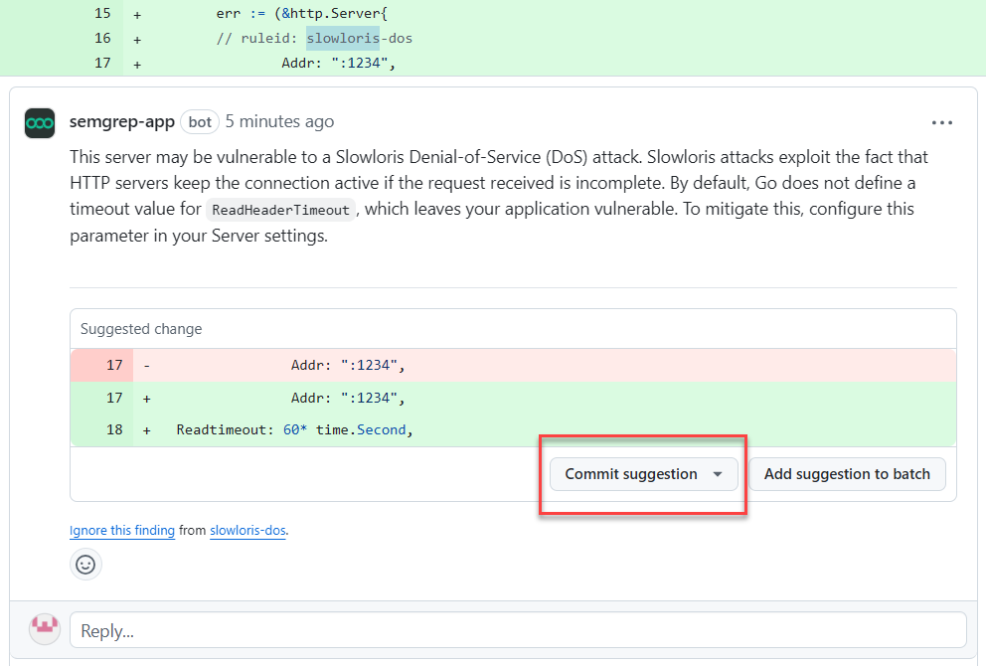
Task: Click Add suggestion to batch
Action: pos(847,474)
